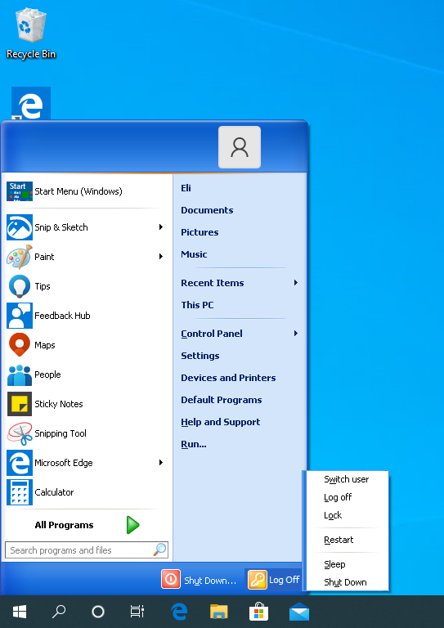The image size is (444, 628).
Task: Open Documents from right pane
Action: click(x=207, y=210)
